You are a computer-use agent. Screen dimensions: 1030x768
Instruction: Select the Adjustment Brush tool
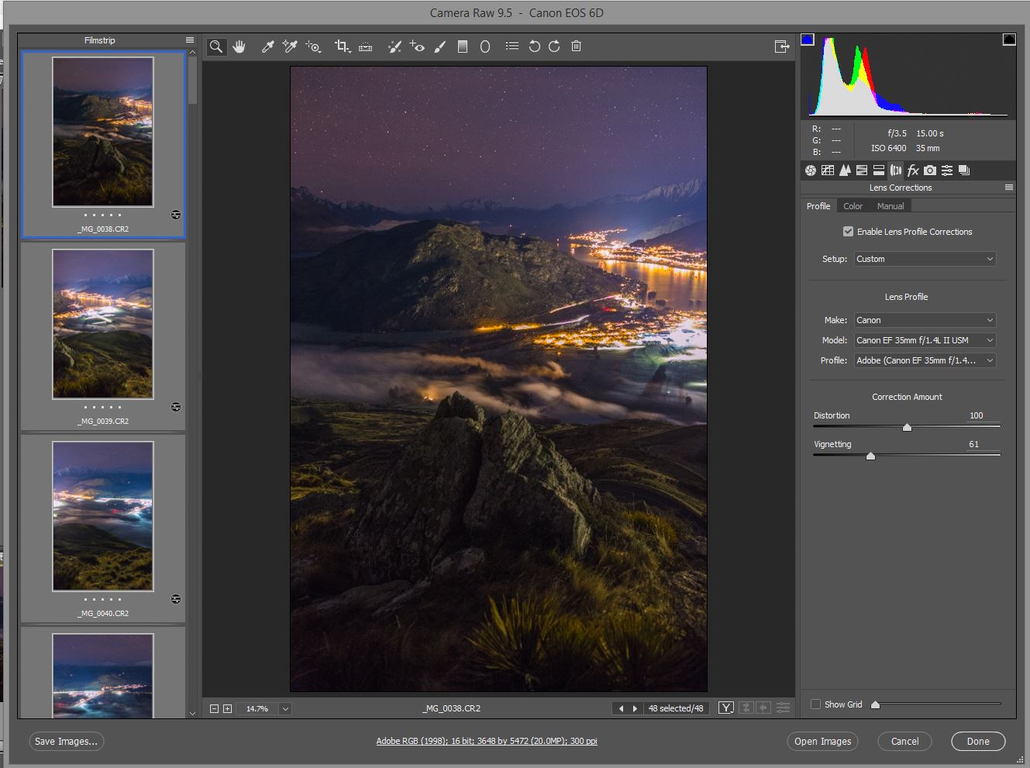pos(439,46)
